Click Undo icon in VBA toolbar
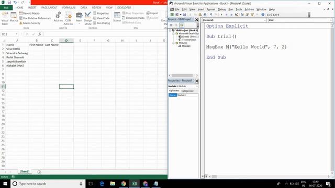The height and width of the screenshot is (188, 335). [x=211, y=15]
